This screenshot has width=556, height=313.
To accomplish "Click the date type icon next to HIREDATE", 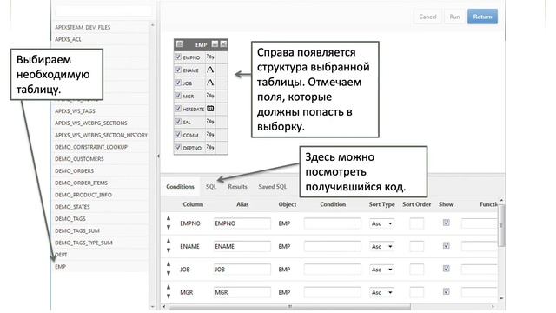I will [210, 109].
